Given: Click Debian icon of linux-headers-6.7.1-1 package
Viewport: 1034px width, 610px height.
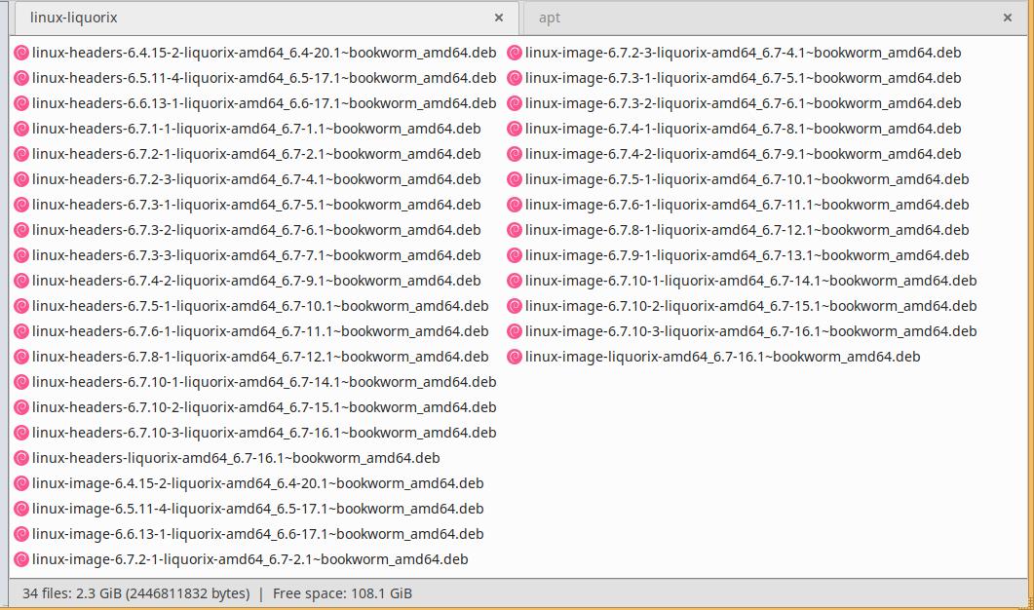Looking at the screenshot, I should [x=21, y=130].
